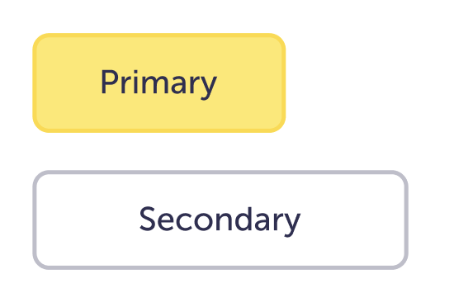Activate the button labeled Secondary

[x=220, y=220]
